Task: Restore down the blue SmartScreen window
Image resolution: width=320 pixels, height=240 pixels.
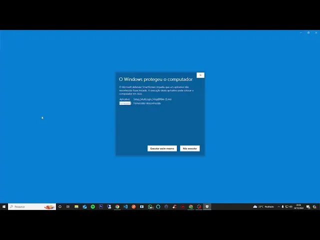Action: pos(308,32)
